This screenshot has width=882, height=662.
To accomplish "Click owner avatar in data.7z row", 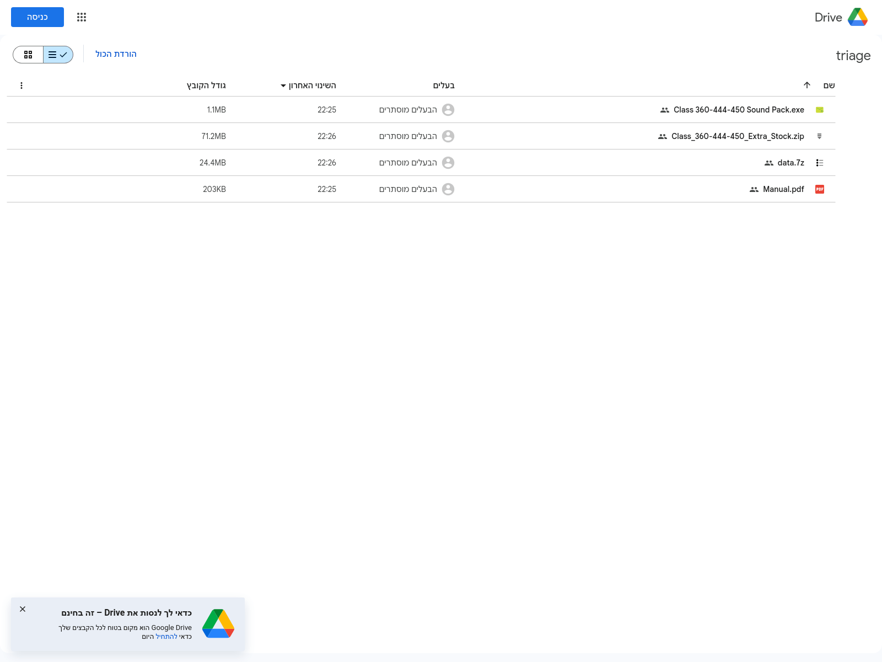I will [448, 163].
